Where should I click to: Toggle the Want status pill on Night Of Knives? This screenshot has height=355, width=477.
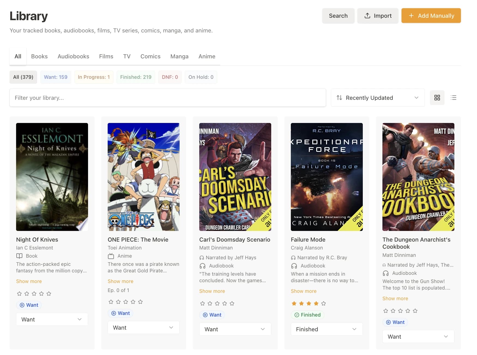(x=29, y=305)
